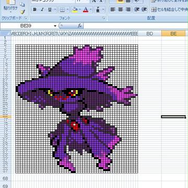Click the Copy icon in the clipboard group

click(x=22, y=5)
